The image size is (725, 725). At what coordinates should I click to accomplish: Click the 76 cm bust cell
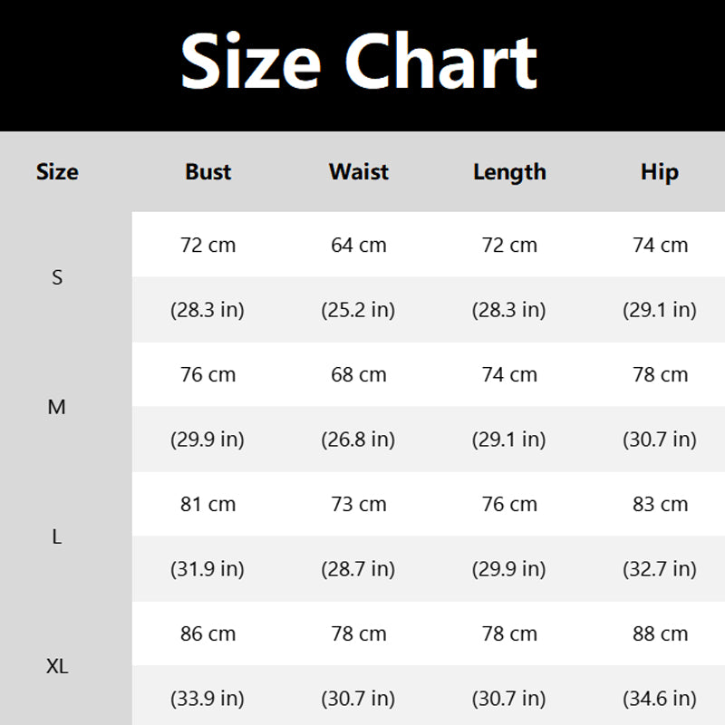click(x=208, y=374)
